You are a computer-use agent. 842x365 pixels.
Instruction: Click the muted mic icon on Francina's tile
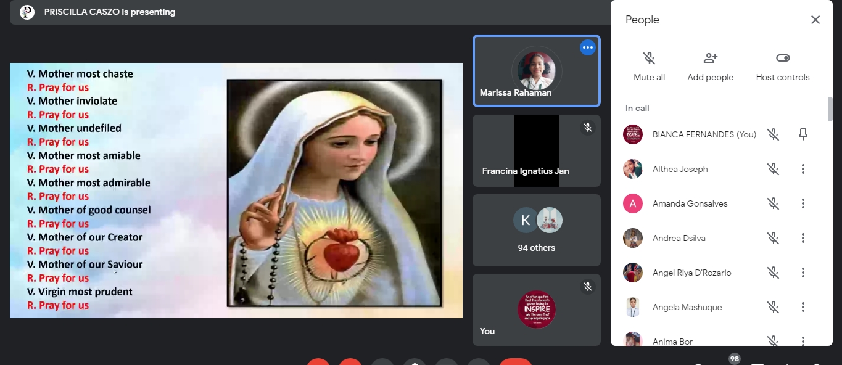click(588, 128)
